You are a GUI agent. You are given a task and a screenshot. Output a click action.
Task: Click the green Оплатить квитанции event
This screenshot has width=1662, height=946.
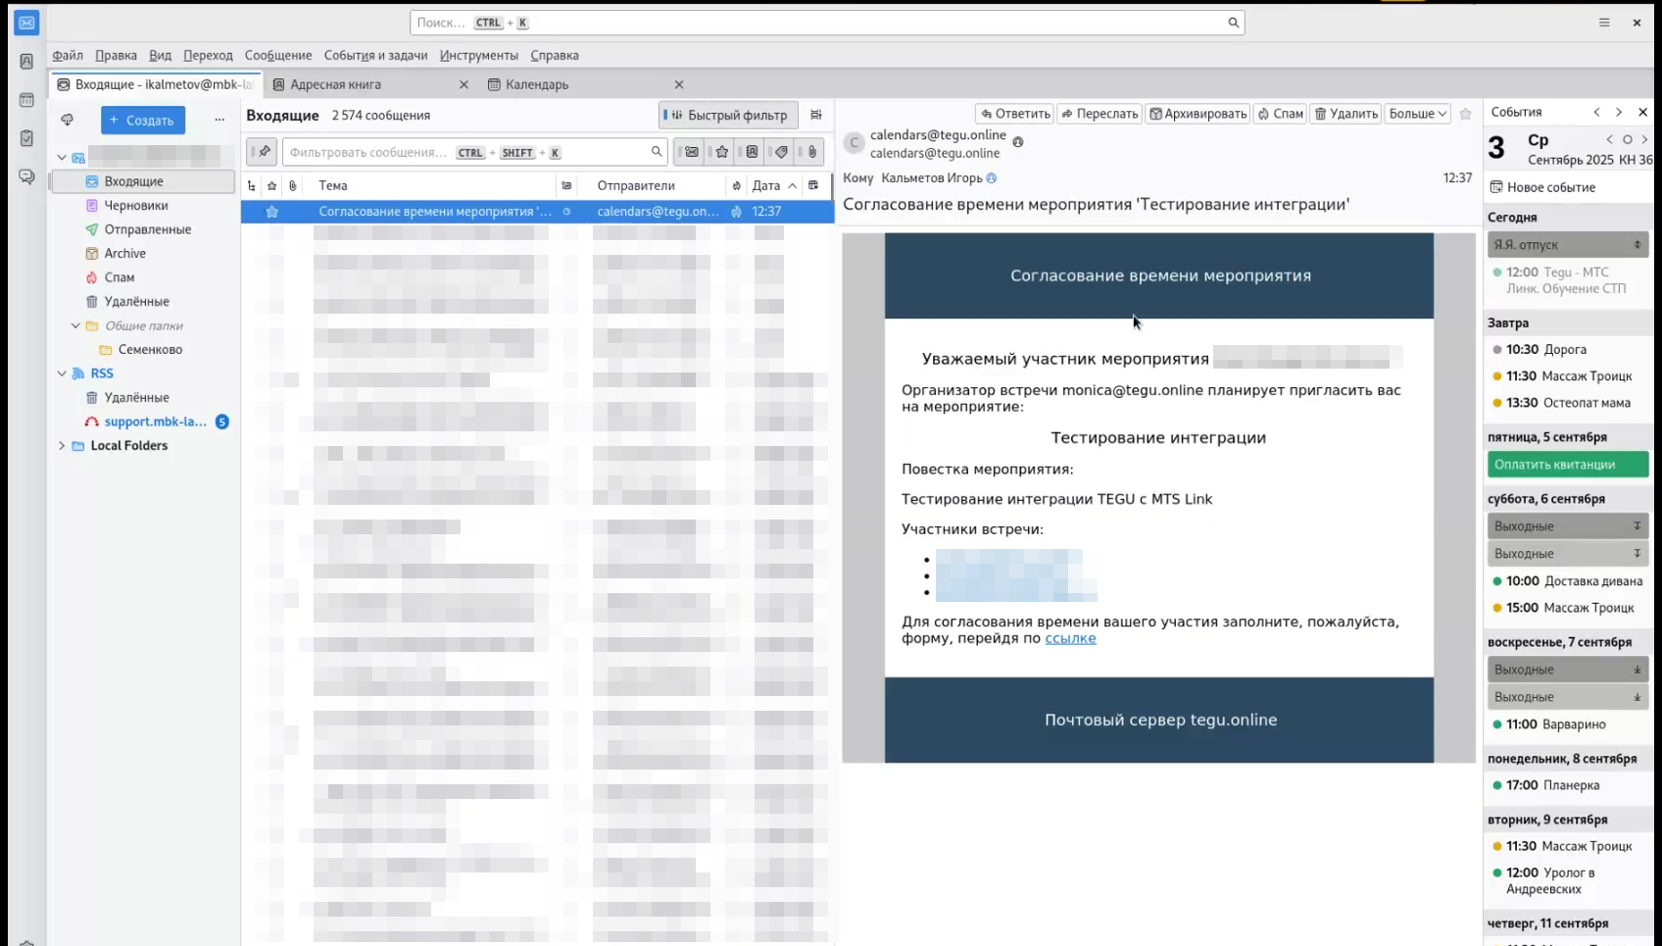(1566, 465)
